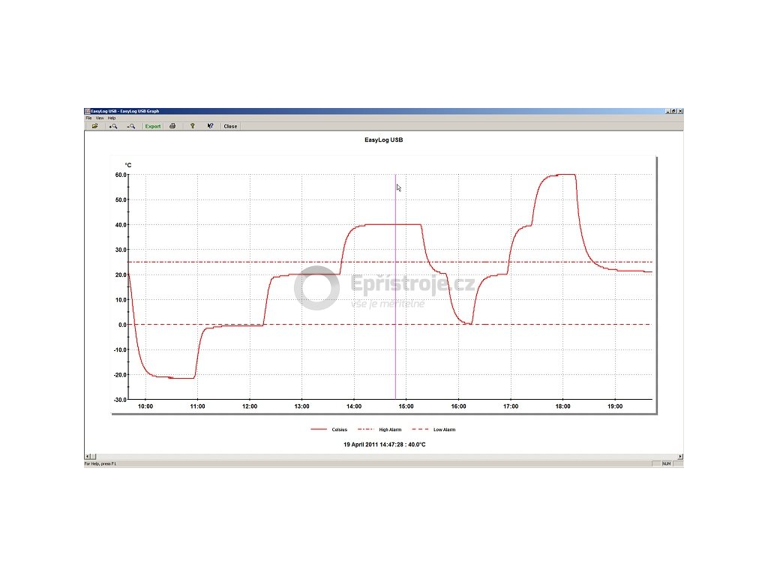Click the '19 April 2011 14:47:28 : 40.0°C' readout

tap(385, 444)
